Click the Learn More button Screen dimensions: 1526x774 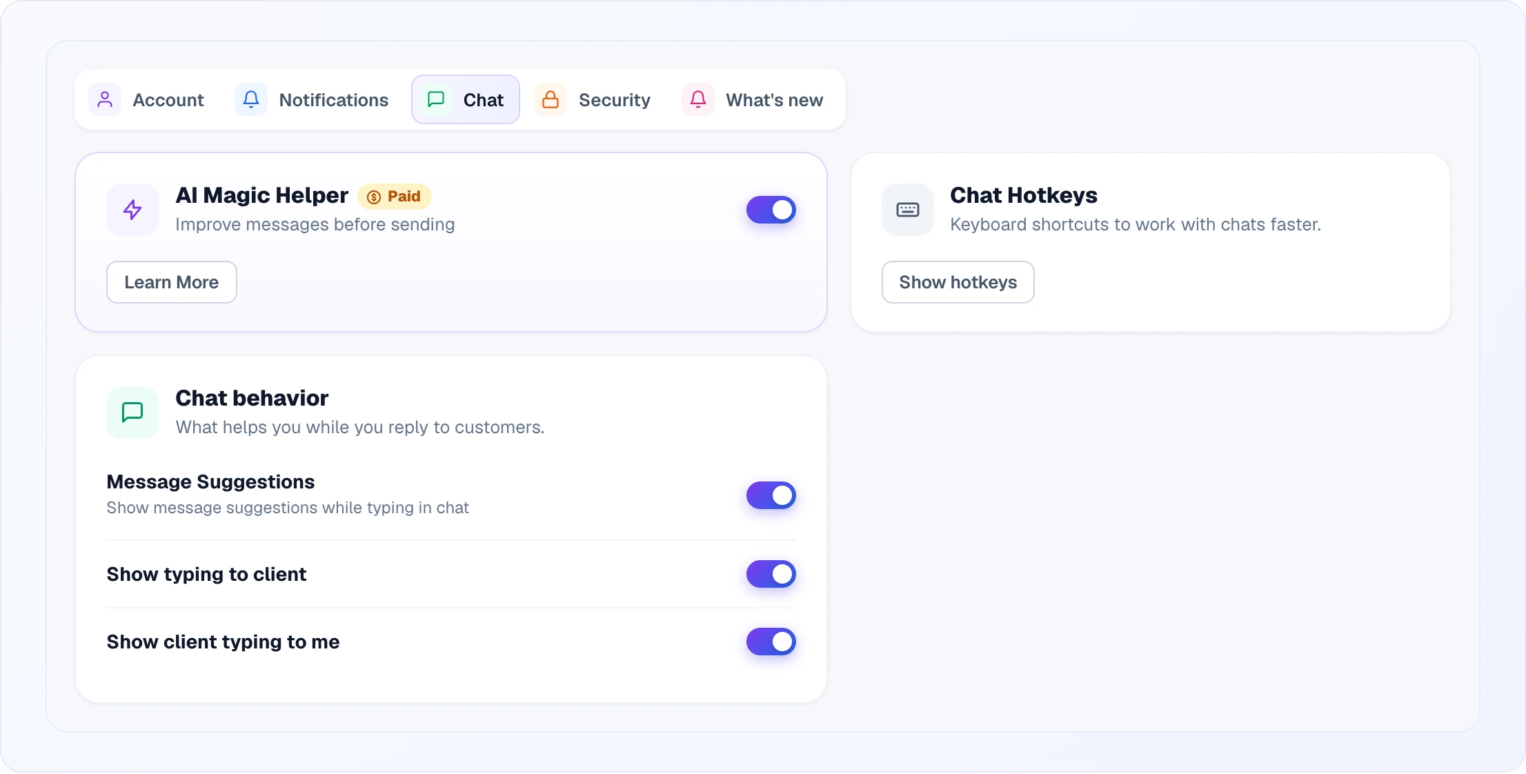(172, 282)
